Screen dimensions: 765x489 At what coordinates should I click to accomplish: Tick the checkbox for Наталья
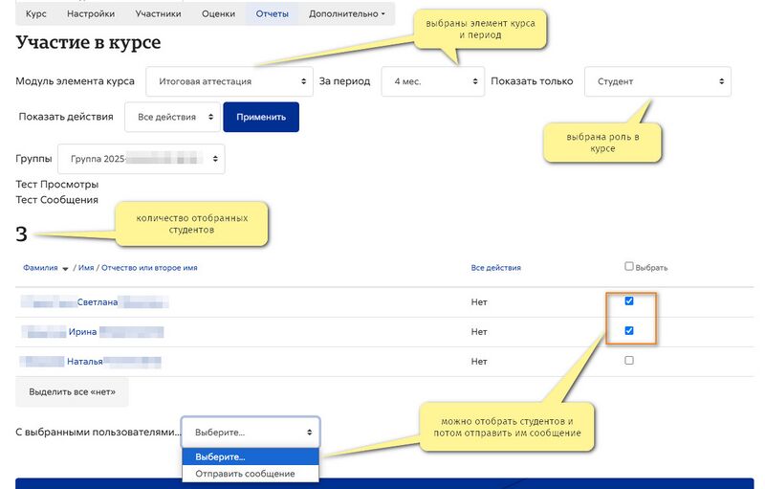pyautogui.click(x=629, y=361)
